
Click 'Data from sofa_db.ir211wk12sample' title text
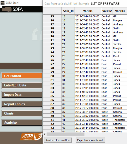click(67, 4)
